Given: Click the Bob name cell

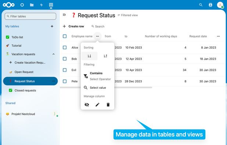Looking at the screenshot, I should (74, 59).
